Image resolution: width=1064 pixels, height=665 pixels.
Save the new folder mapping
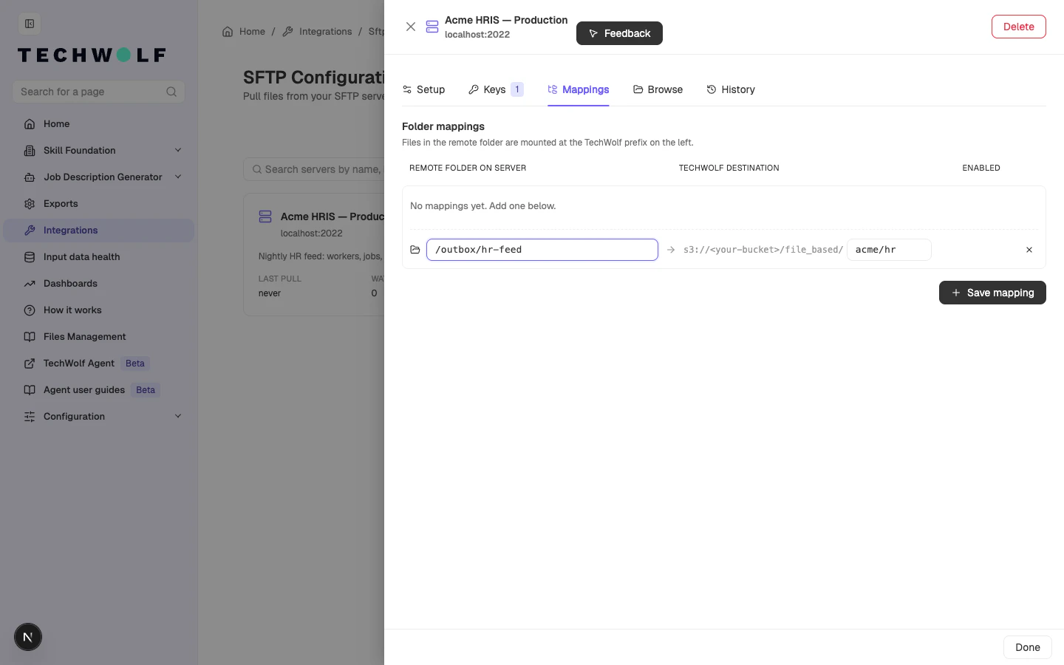tap(992, 293)
